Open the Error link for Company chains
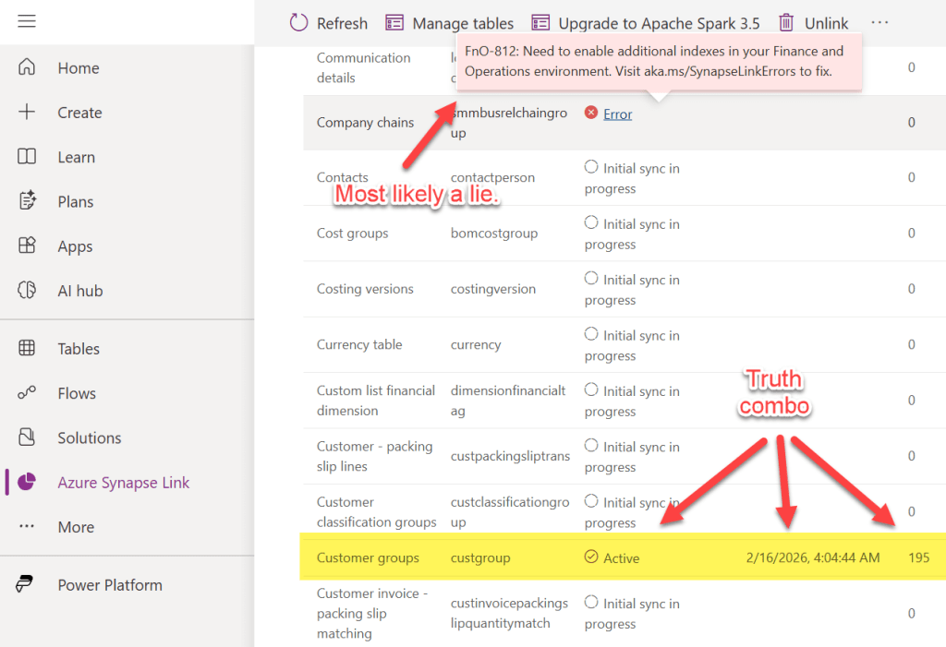Image resolution: width=946 pixels, height=647 pixels. [x=617, y=114]
